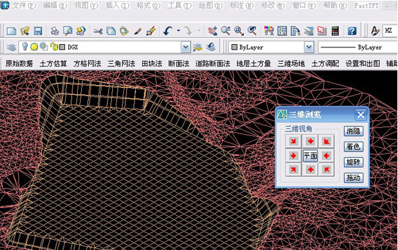Toggle the DGX layer lightbulb on/off

pyautogui.click(x=24, y=47)
